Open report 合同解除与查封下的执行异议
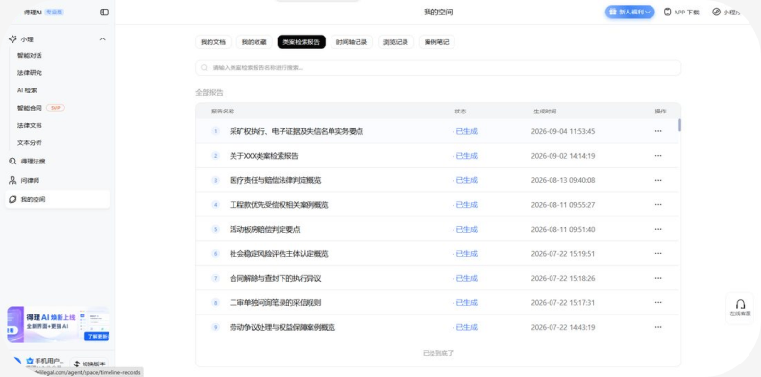Screen dimensions: 761x377 point(275,278)
